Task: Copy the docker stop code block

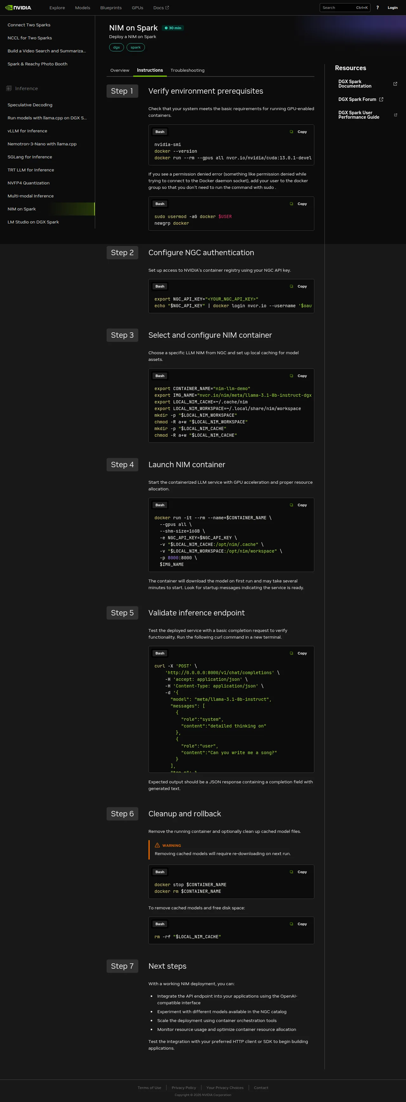Action: click(299, 872)
